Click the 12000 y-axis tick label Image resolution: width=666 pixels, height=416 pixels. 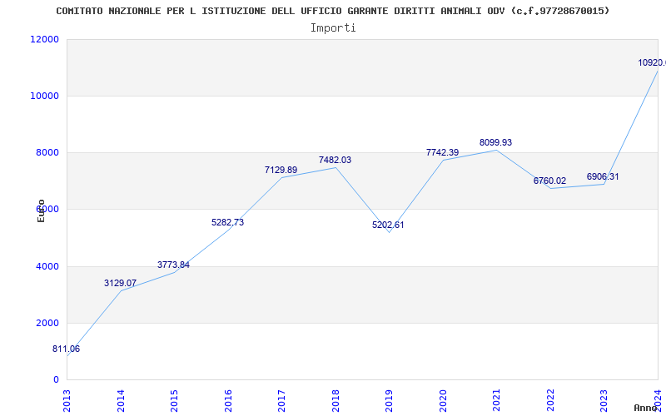click(x=45, y=39)
